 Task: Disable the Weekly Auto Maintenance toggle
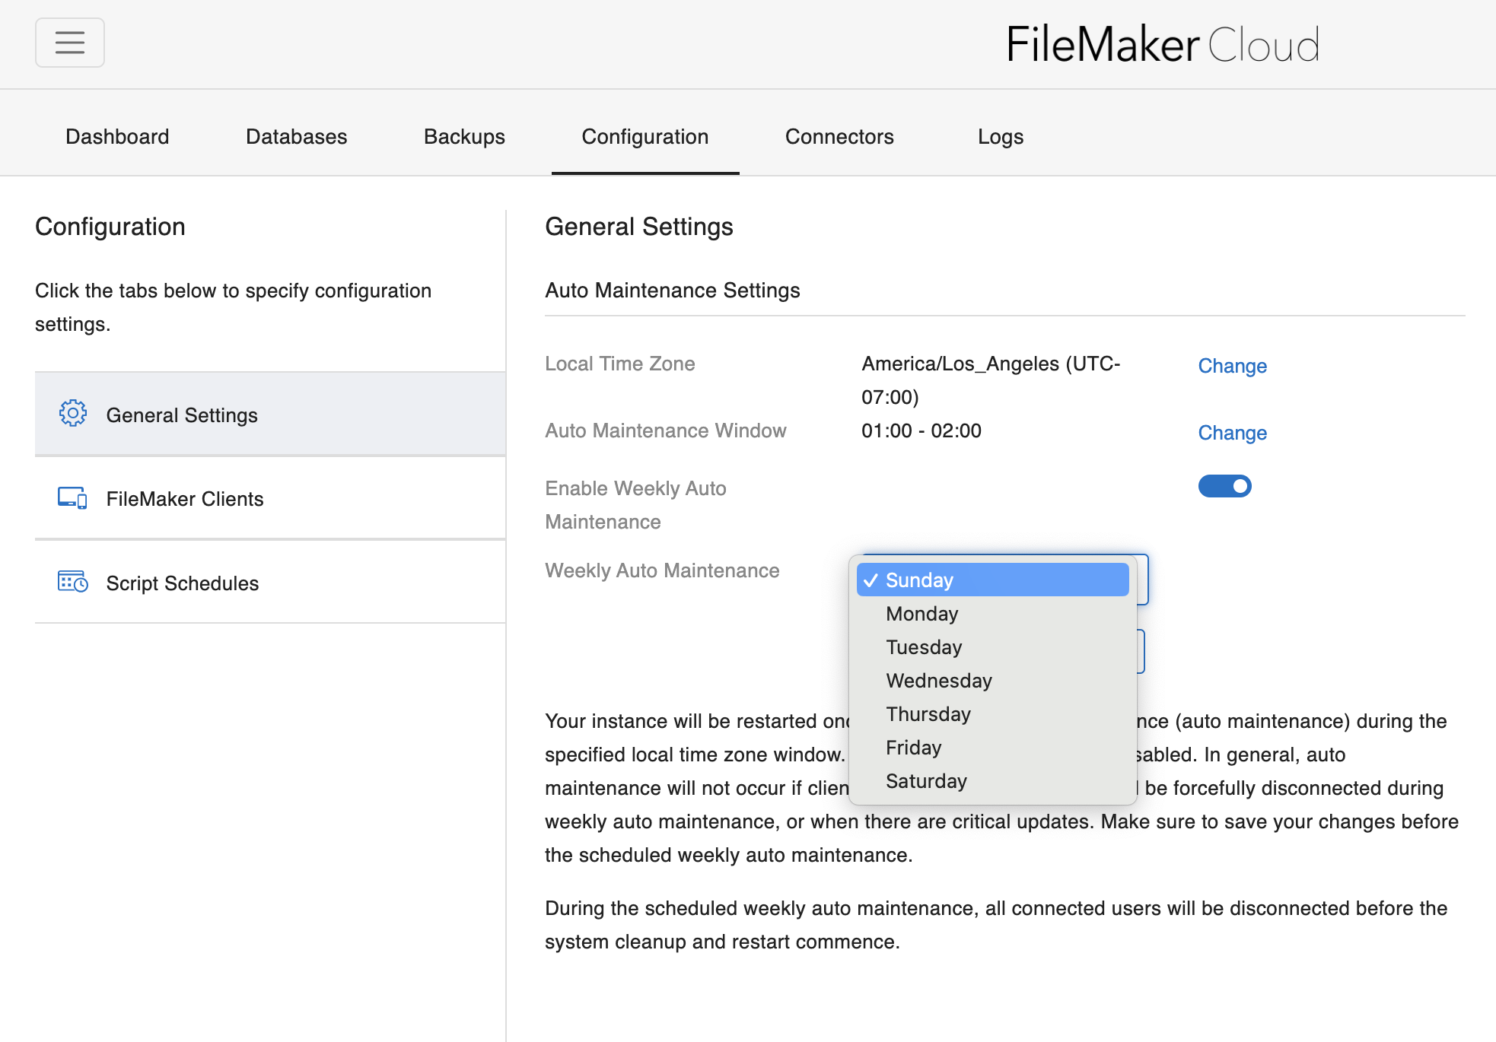coord(1224,486)
